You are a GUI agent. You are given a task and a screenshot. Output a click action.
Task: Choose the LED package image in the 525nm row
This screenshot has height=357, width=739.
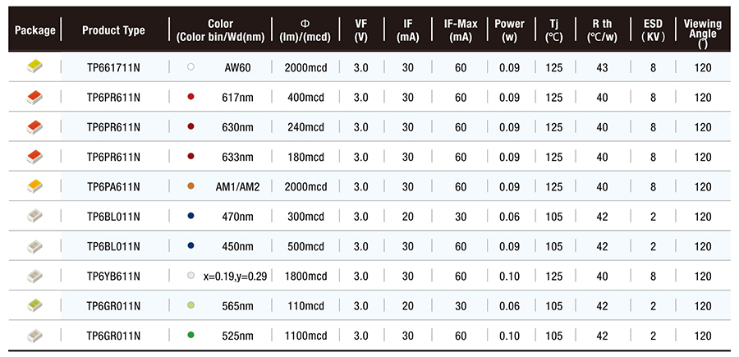tap(35, 335)
